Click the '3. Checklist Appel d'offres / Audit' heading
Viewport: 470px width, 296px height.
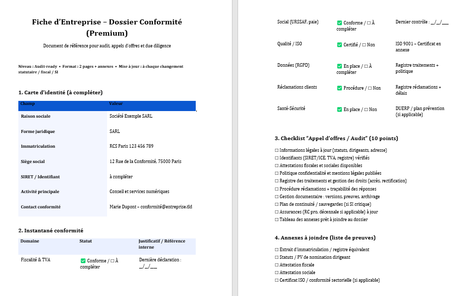(336, 139)
